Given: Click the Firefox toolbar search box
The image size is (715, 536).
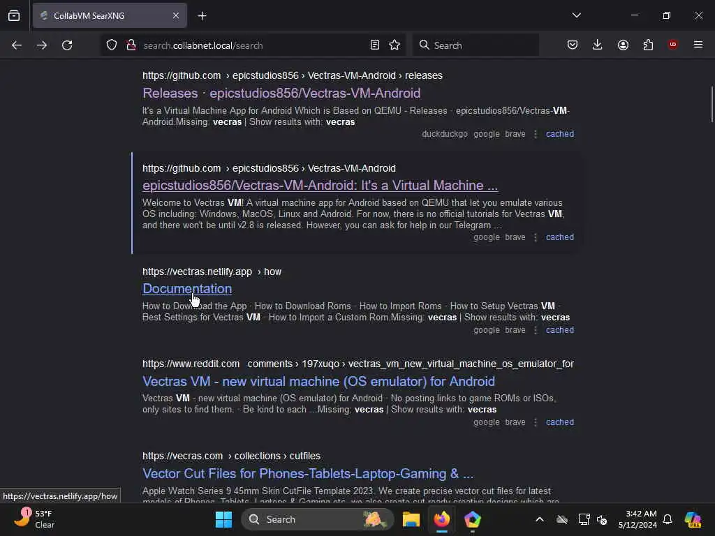Looking at the screenshot, I should [476, 45].
